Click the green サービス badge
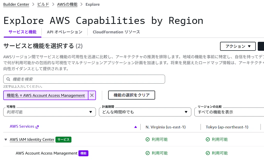The image size is (264, 163). pyautogui.click(x=63, y=140)
